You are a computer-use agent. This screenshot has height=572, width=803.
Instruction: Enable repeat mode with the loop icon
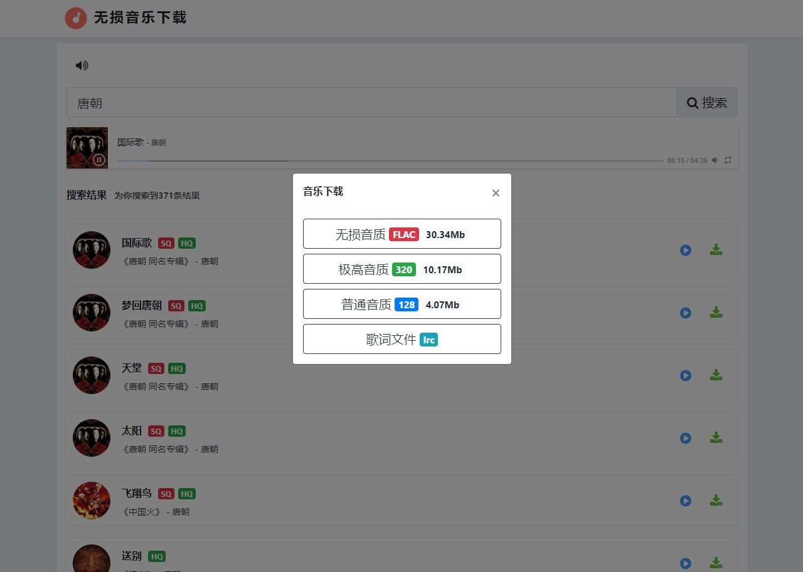pos(728,160)
